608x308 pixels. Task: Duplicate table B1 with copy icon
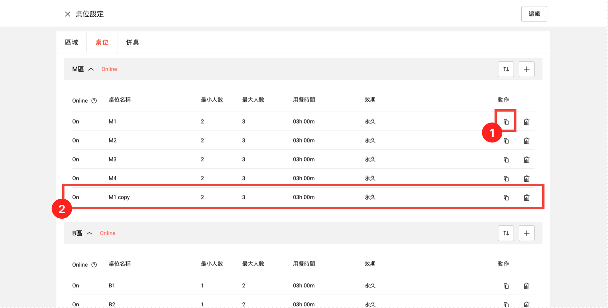506,286
